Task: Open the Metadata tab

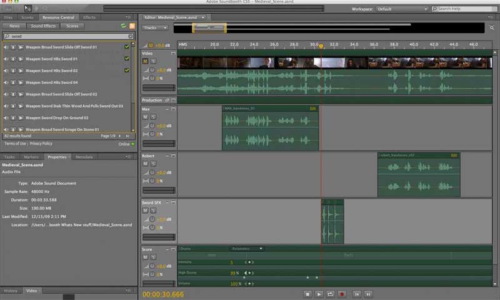Action: [84, 157]
